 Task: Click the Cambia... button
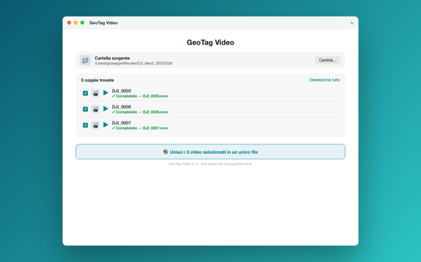coord(327,60)
